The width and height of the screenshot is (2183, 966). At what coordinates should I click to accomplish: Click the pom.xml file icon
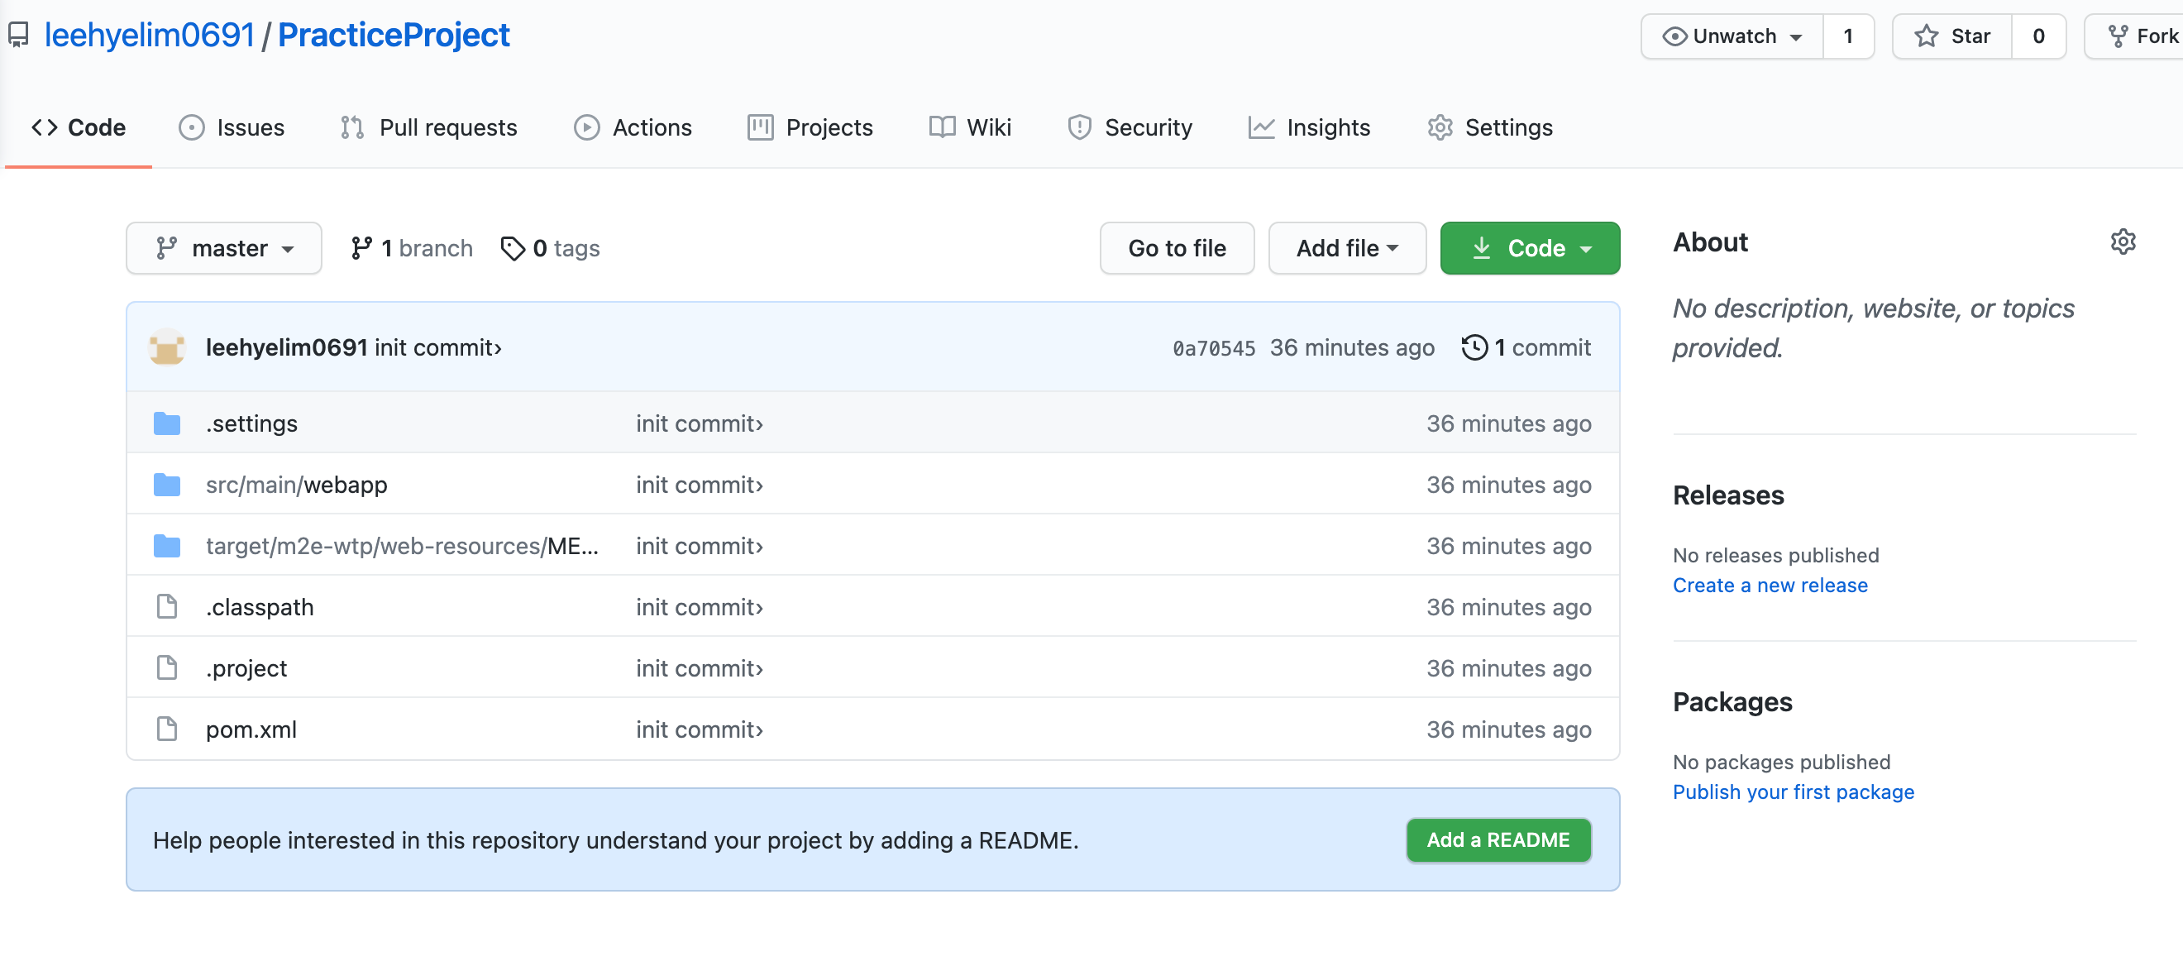pyautogui.click(x=167, y=729)
